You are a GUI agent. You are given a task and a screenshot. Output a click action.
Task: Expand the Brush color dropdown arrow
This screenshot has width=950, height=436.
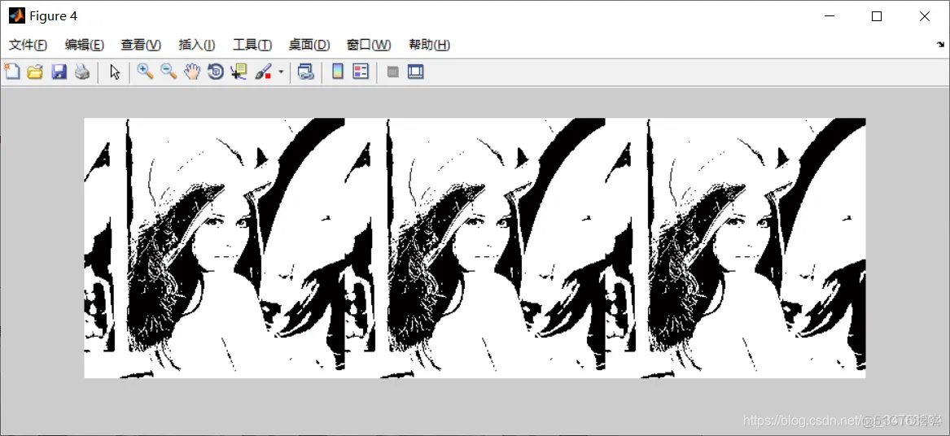(x=281, y=72)
